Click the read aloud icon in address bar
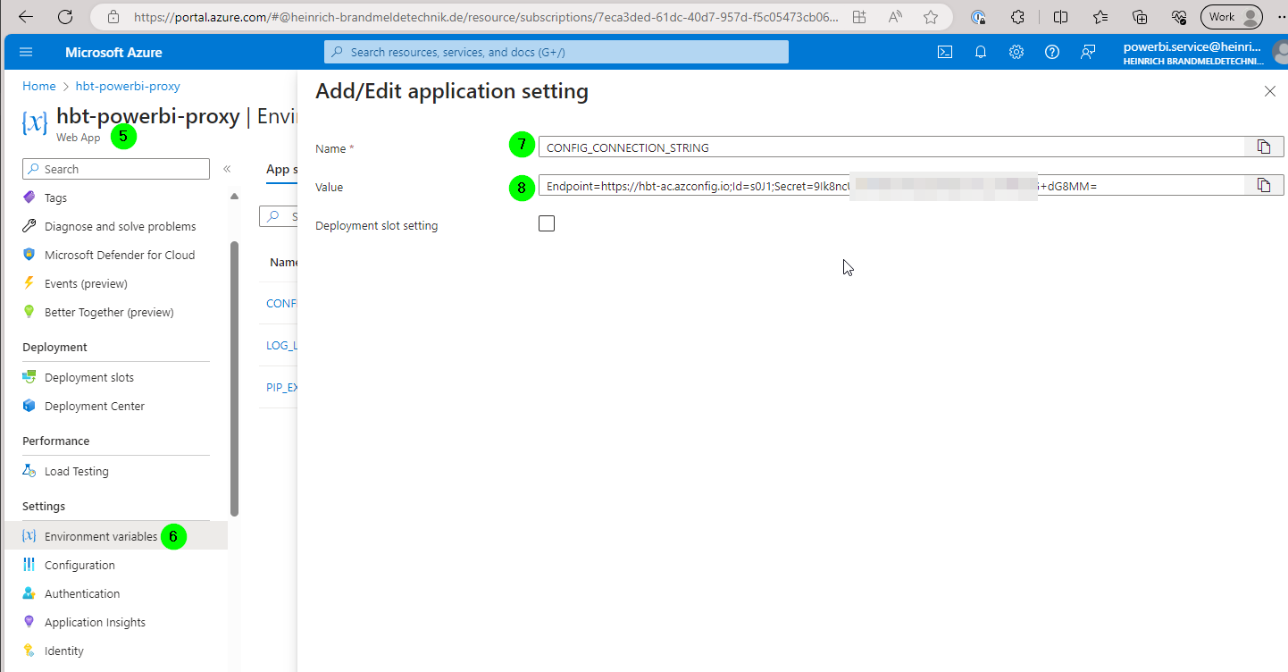This screenshot has width=1288, height=672. point(895,17)
